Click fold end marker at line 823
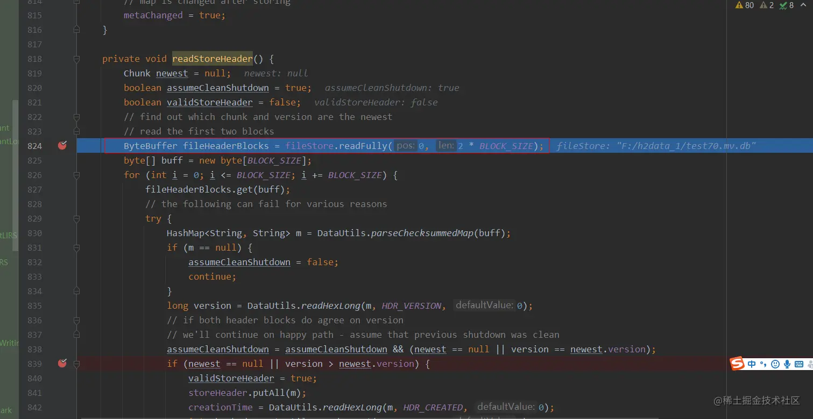813x419 pixels. point(76,131)
